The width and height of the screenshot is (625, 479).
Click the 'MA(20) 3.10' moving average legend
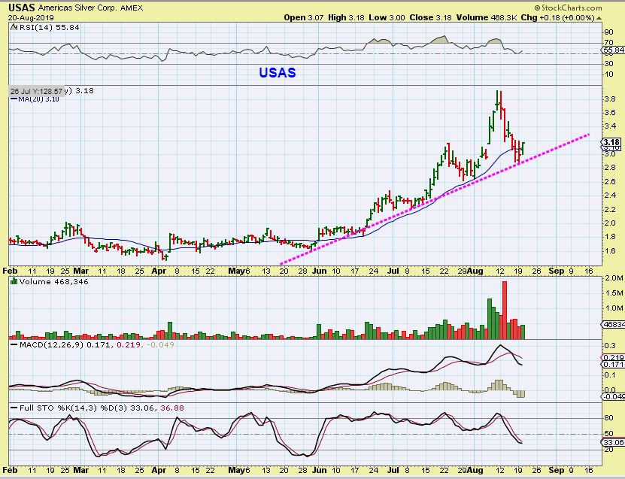(x=38, y=99)
